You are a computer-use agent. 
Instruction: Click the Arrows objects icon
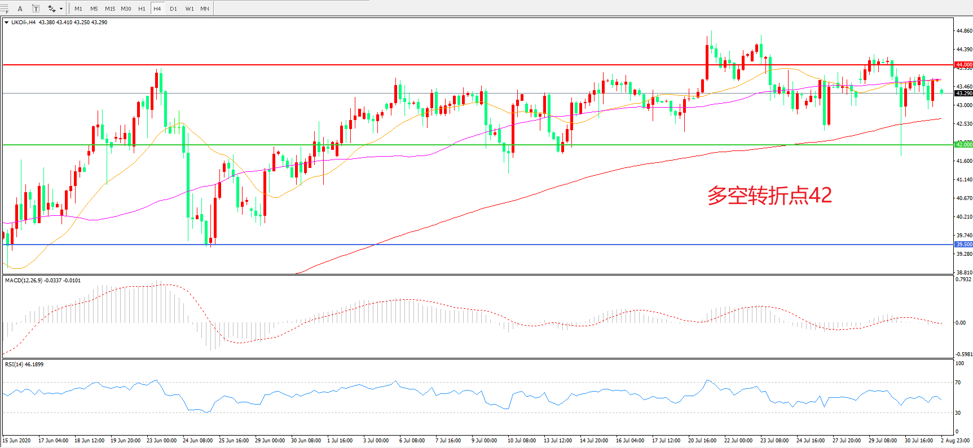pyautogui.click(x=51, y=8)
